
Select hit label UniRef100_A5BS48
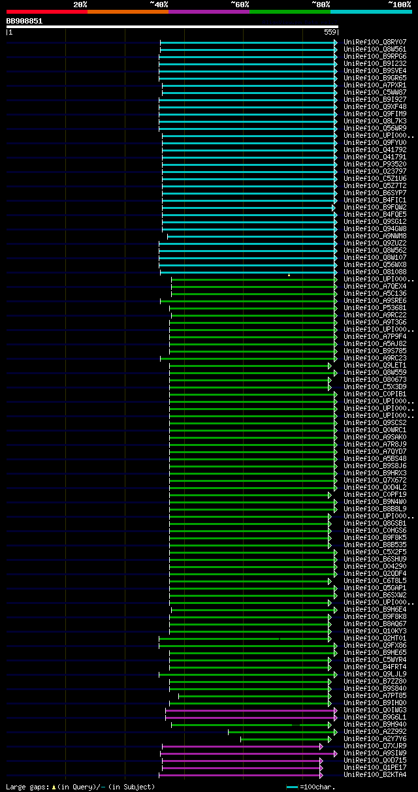point(375,458)
